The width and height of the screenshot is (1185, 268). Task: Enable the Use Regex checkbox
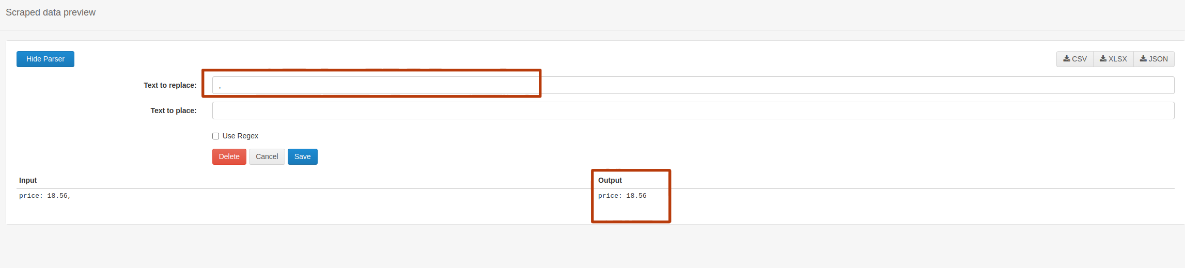point(216,136)
